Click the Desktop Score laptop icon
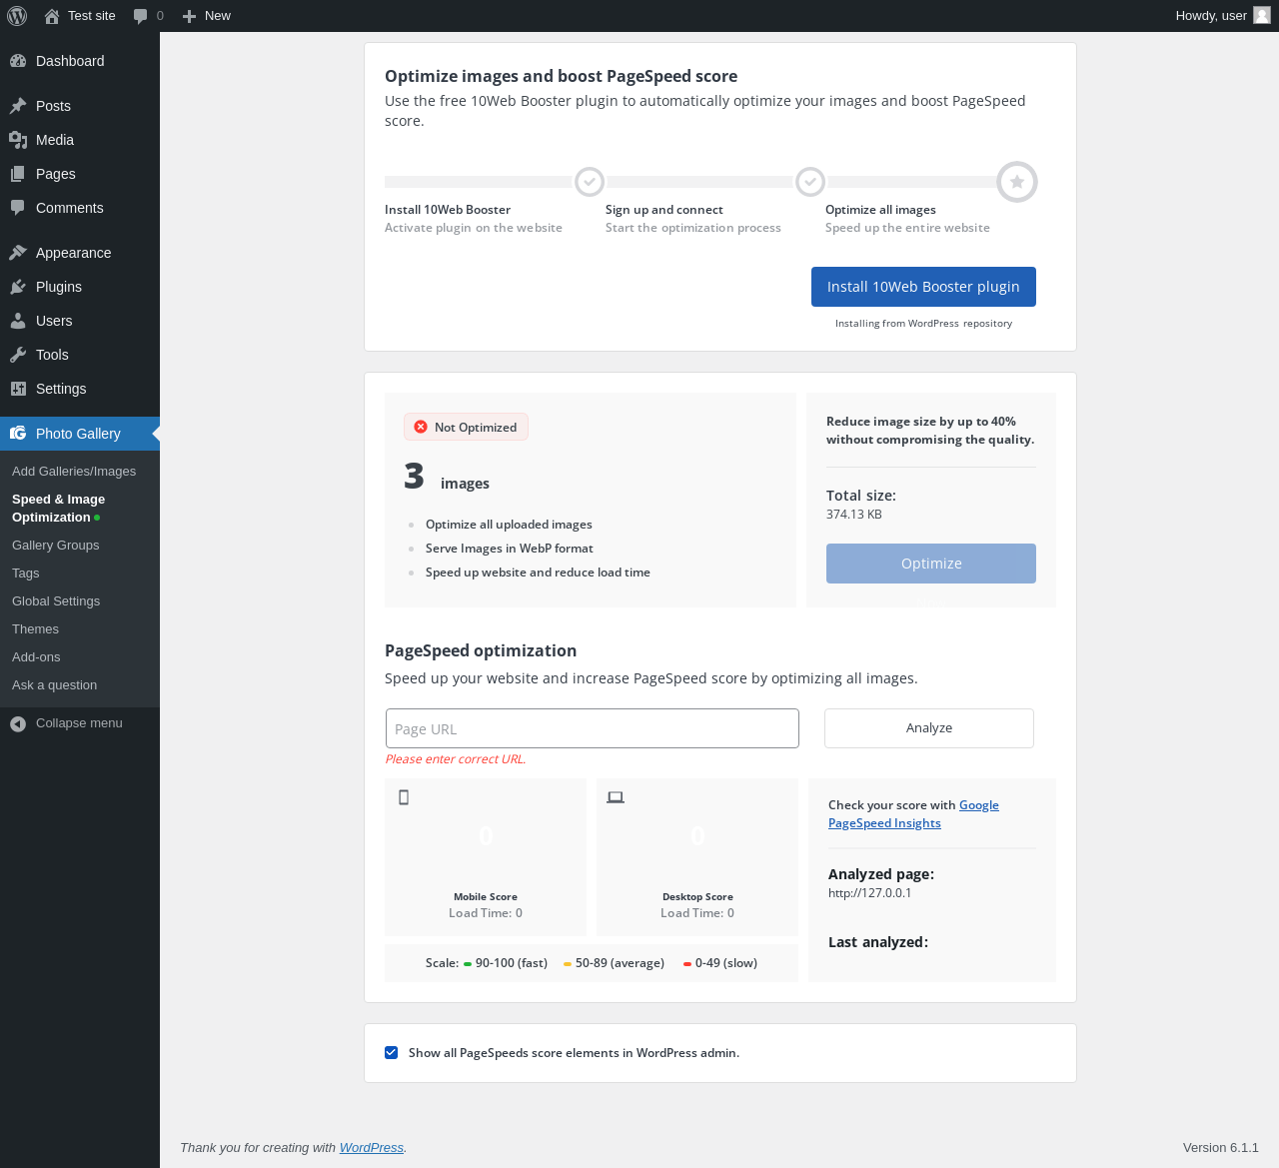The image size is (1279, 1168). point(616,797)
